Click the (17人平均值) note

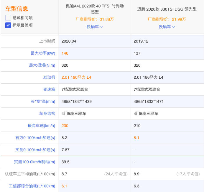[188, 174]
